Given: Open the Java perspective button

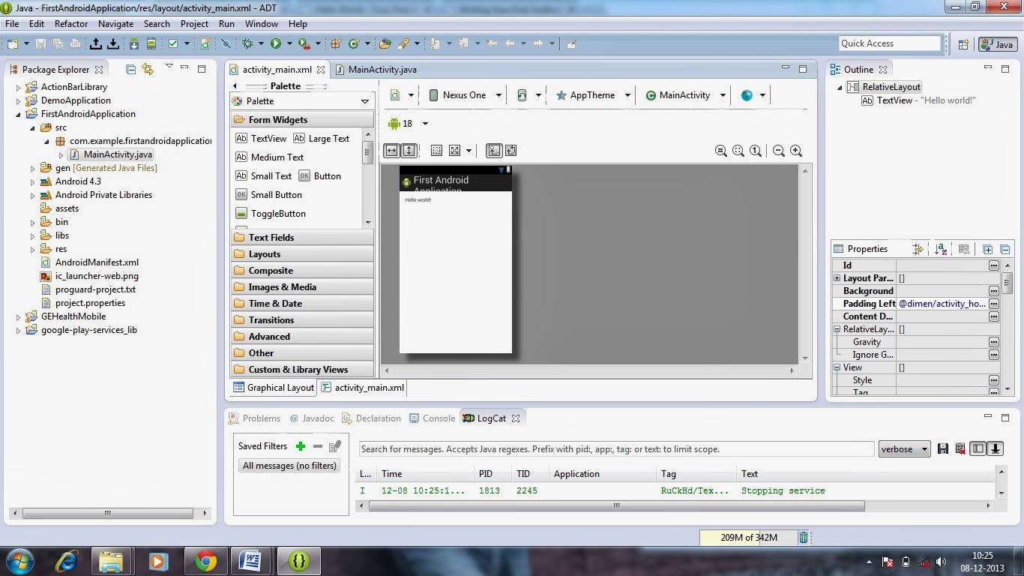Looking at the screenshot, I should tap(997, 44).
